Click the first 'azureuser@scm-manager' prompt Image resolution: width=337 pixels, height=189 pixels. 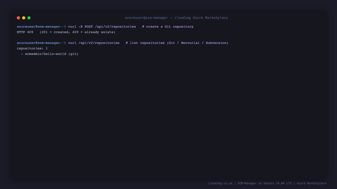[x=38, y=27]
